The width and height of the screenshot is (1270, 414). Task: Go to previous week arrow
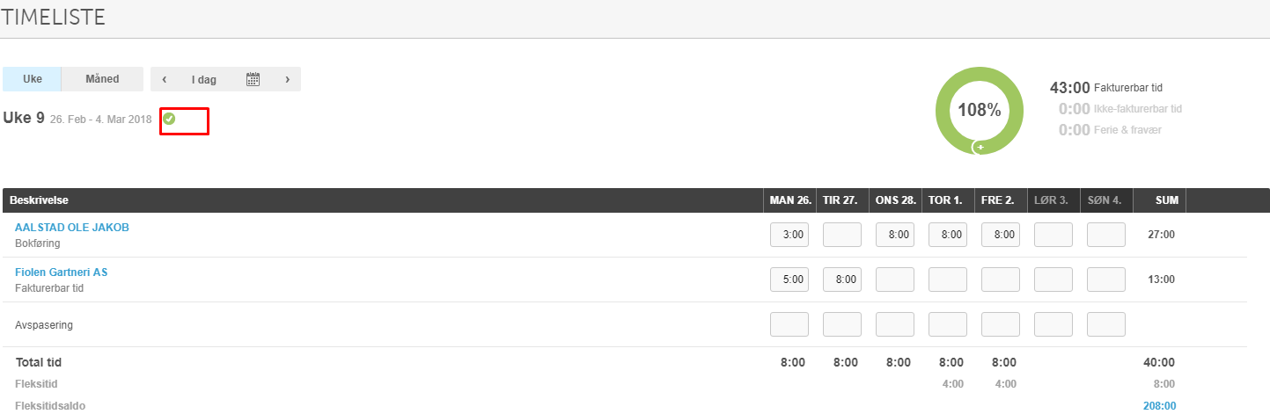(x=165, y=79)
